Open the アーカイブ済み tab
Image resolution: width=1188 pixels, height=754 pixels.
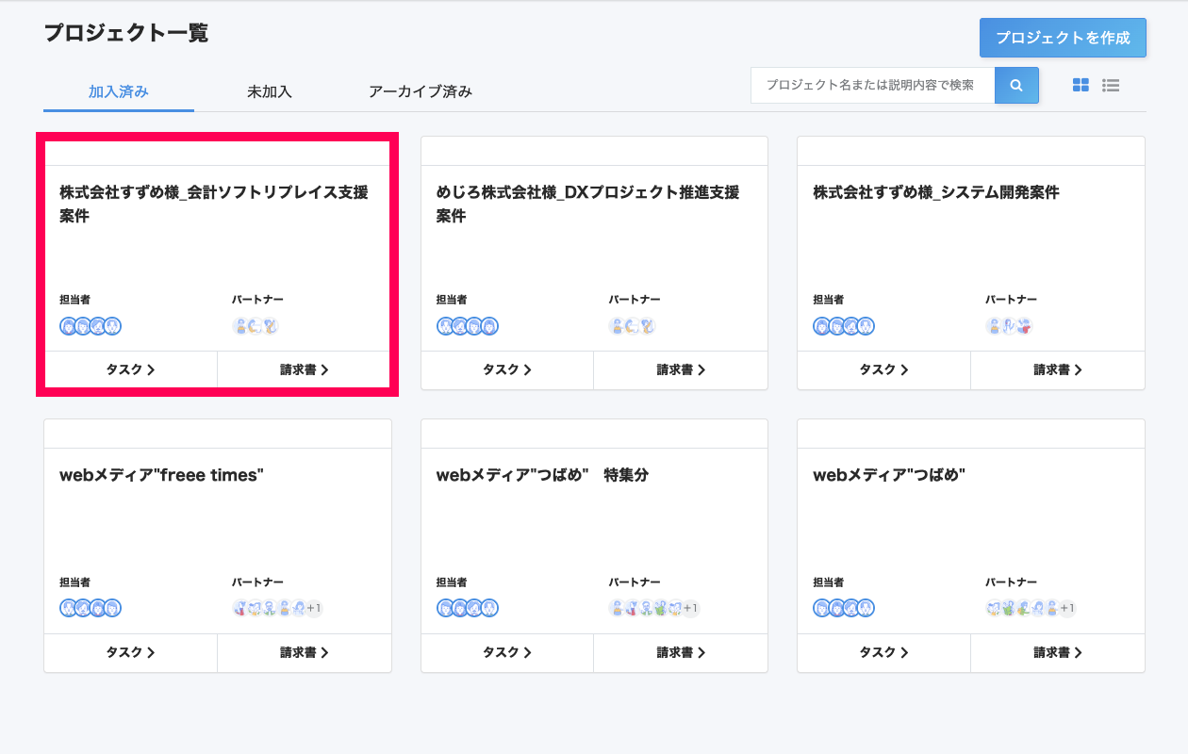(421, 91)
